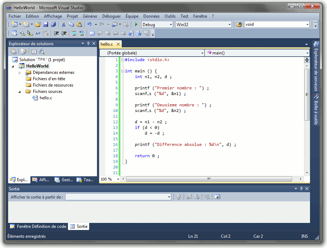Click the Navigate Backward icon
Viewport: 327px width, 248px height.
[x=115, y=25]
